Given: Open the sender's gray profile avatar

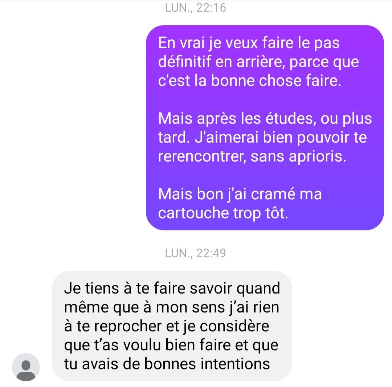Looking at the screenshot, I should (26, 367).
